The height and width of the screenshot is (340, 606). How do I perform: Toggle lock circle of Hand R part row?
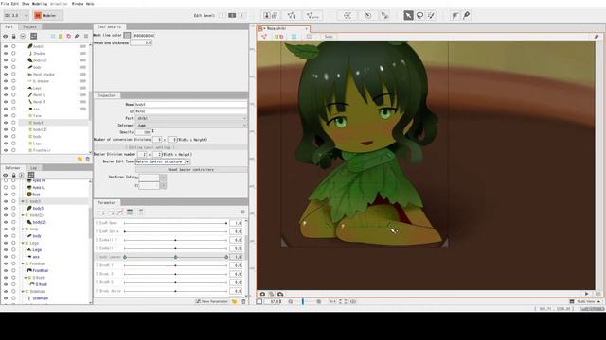[x=13, y=102]
